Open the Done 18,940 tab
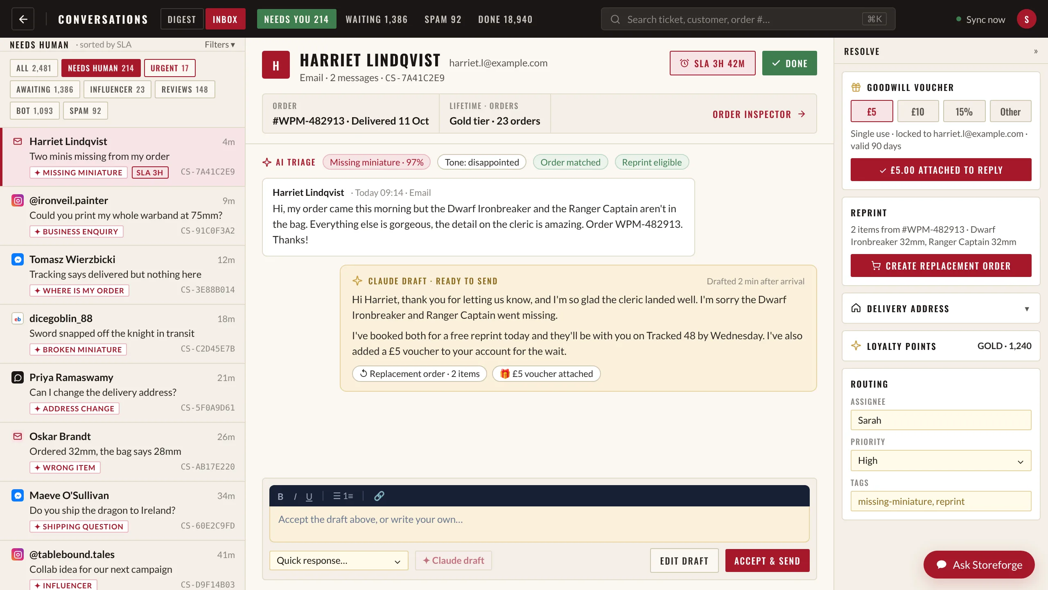The image size is (1048, 590). [x=505, y=19]
